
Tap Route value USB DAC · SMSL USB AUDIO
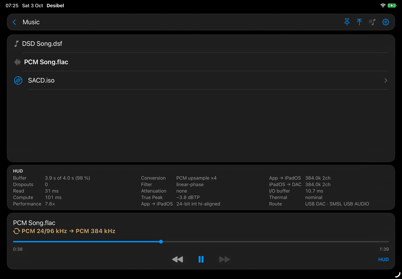[337, 204]
